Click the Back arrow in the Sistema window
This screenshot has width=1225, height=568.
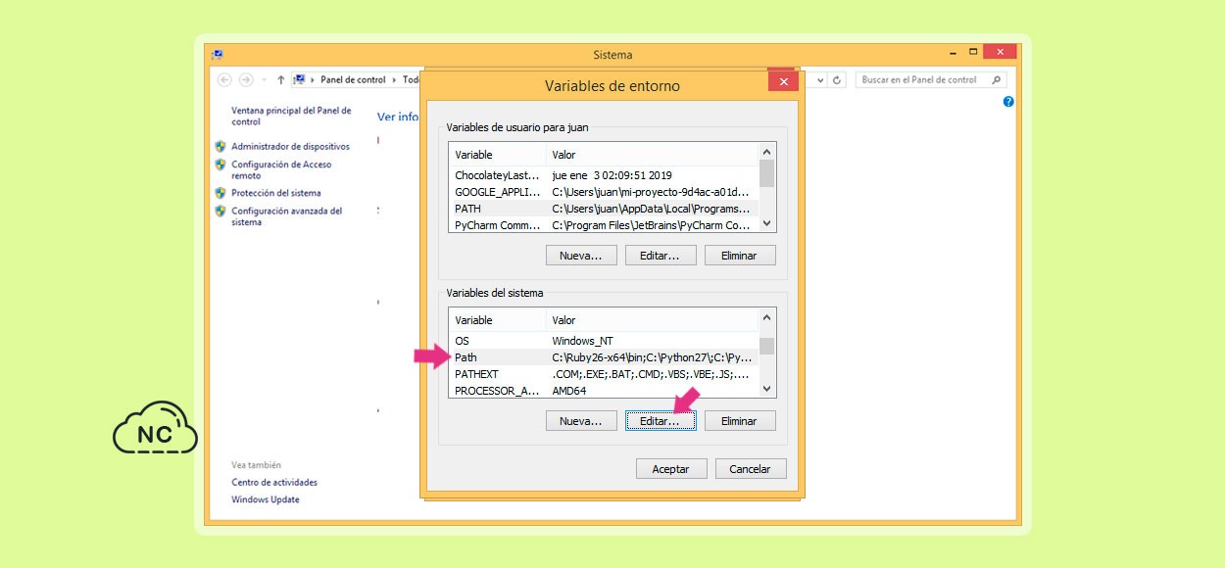pyautogui.click(x=224, y=80)
